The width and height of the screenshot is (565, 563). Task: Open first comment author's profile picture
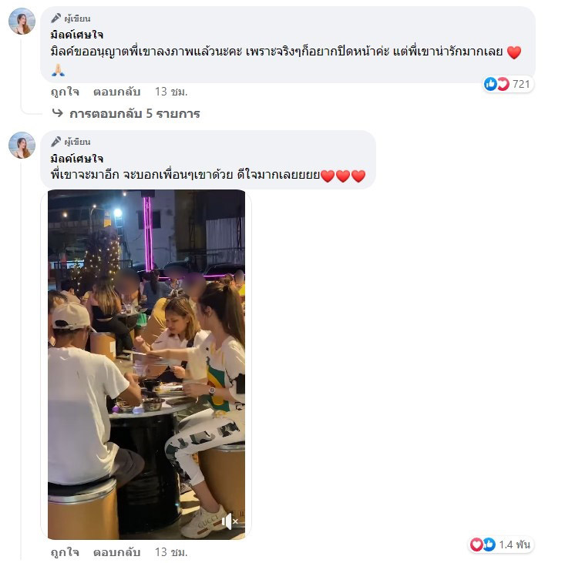click(22, 21)
